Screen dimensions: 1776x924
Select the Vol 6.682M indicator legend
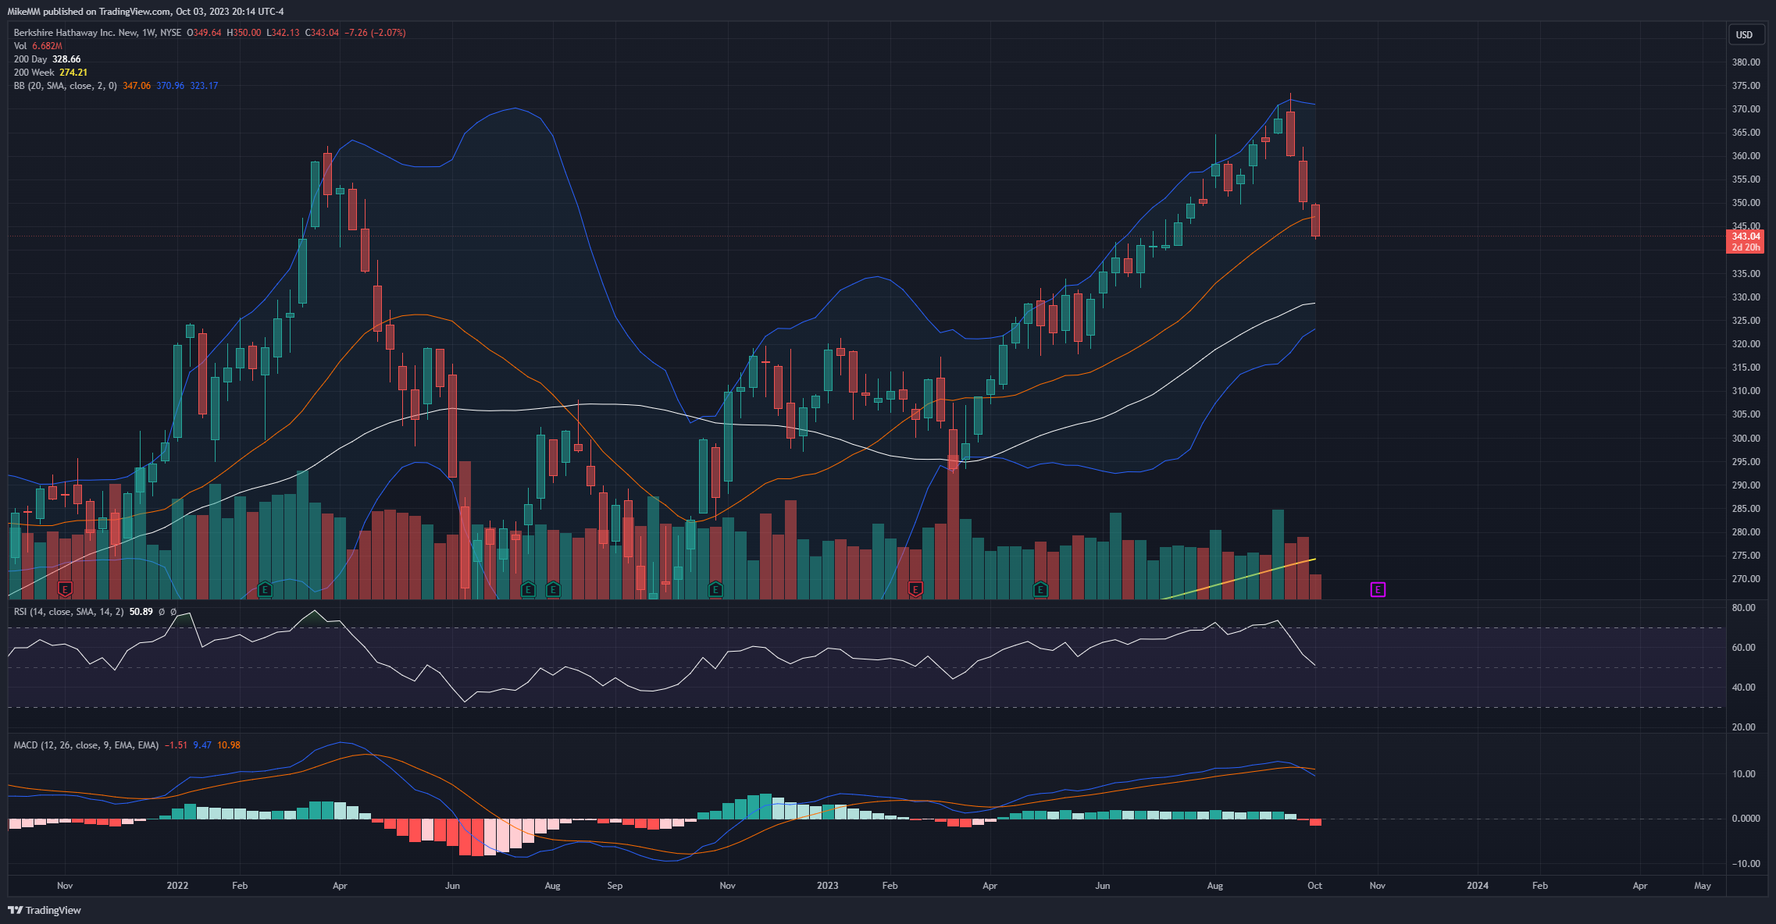[38, 46]
